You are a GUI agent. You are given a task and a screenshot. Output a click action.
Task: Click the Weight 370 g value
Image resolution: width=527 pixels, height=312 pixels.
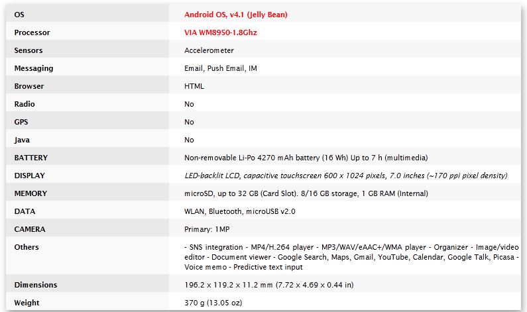click(213, 303)
